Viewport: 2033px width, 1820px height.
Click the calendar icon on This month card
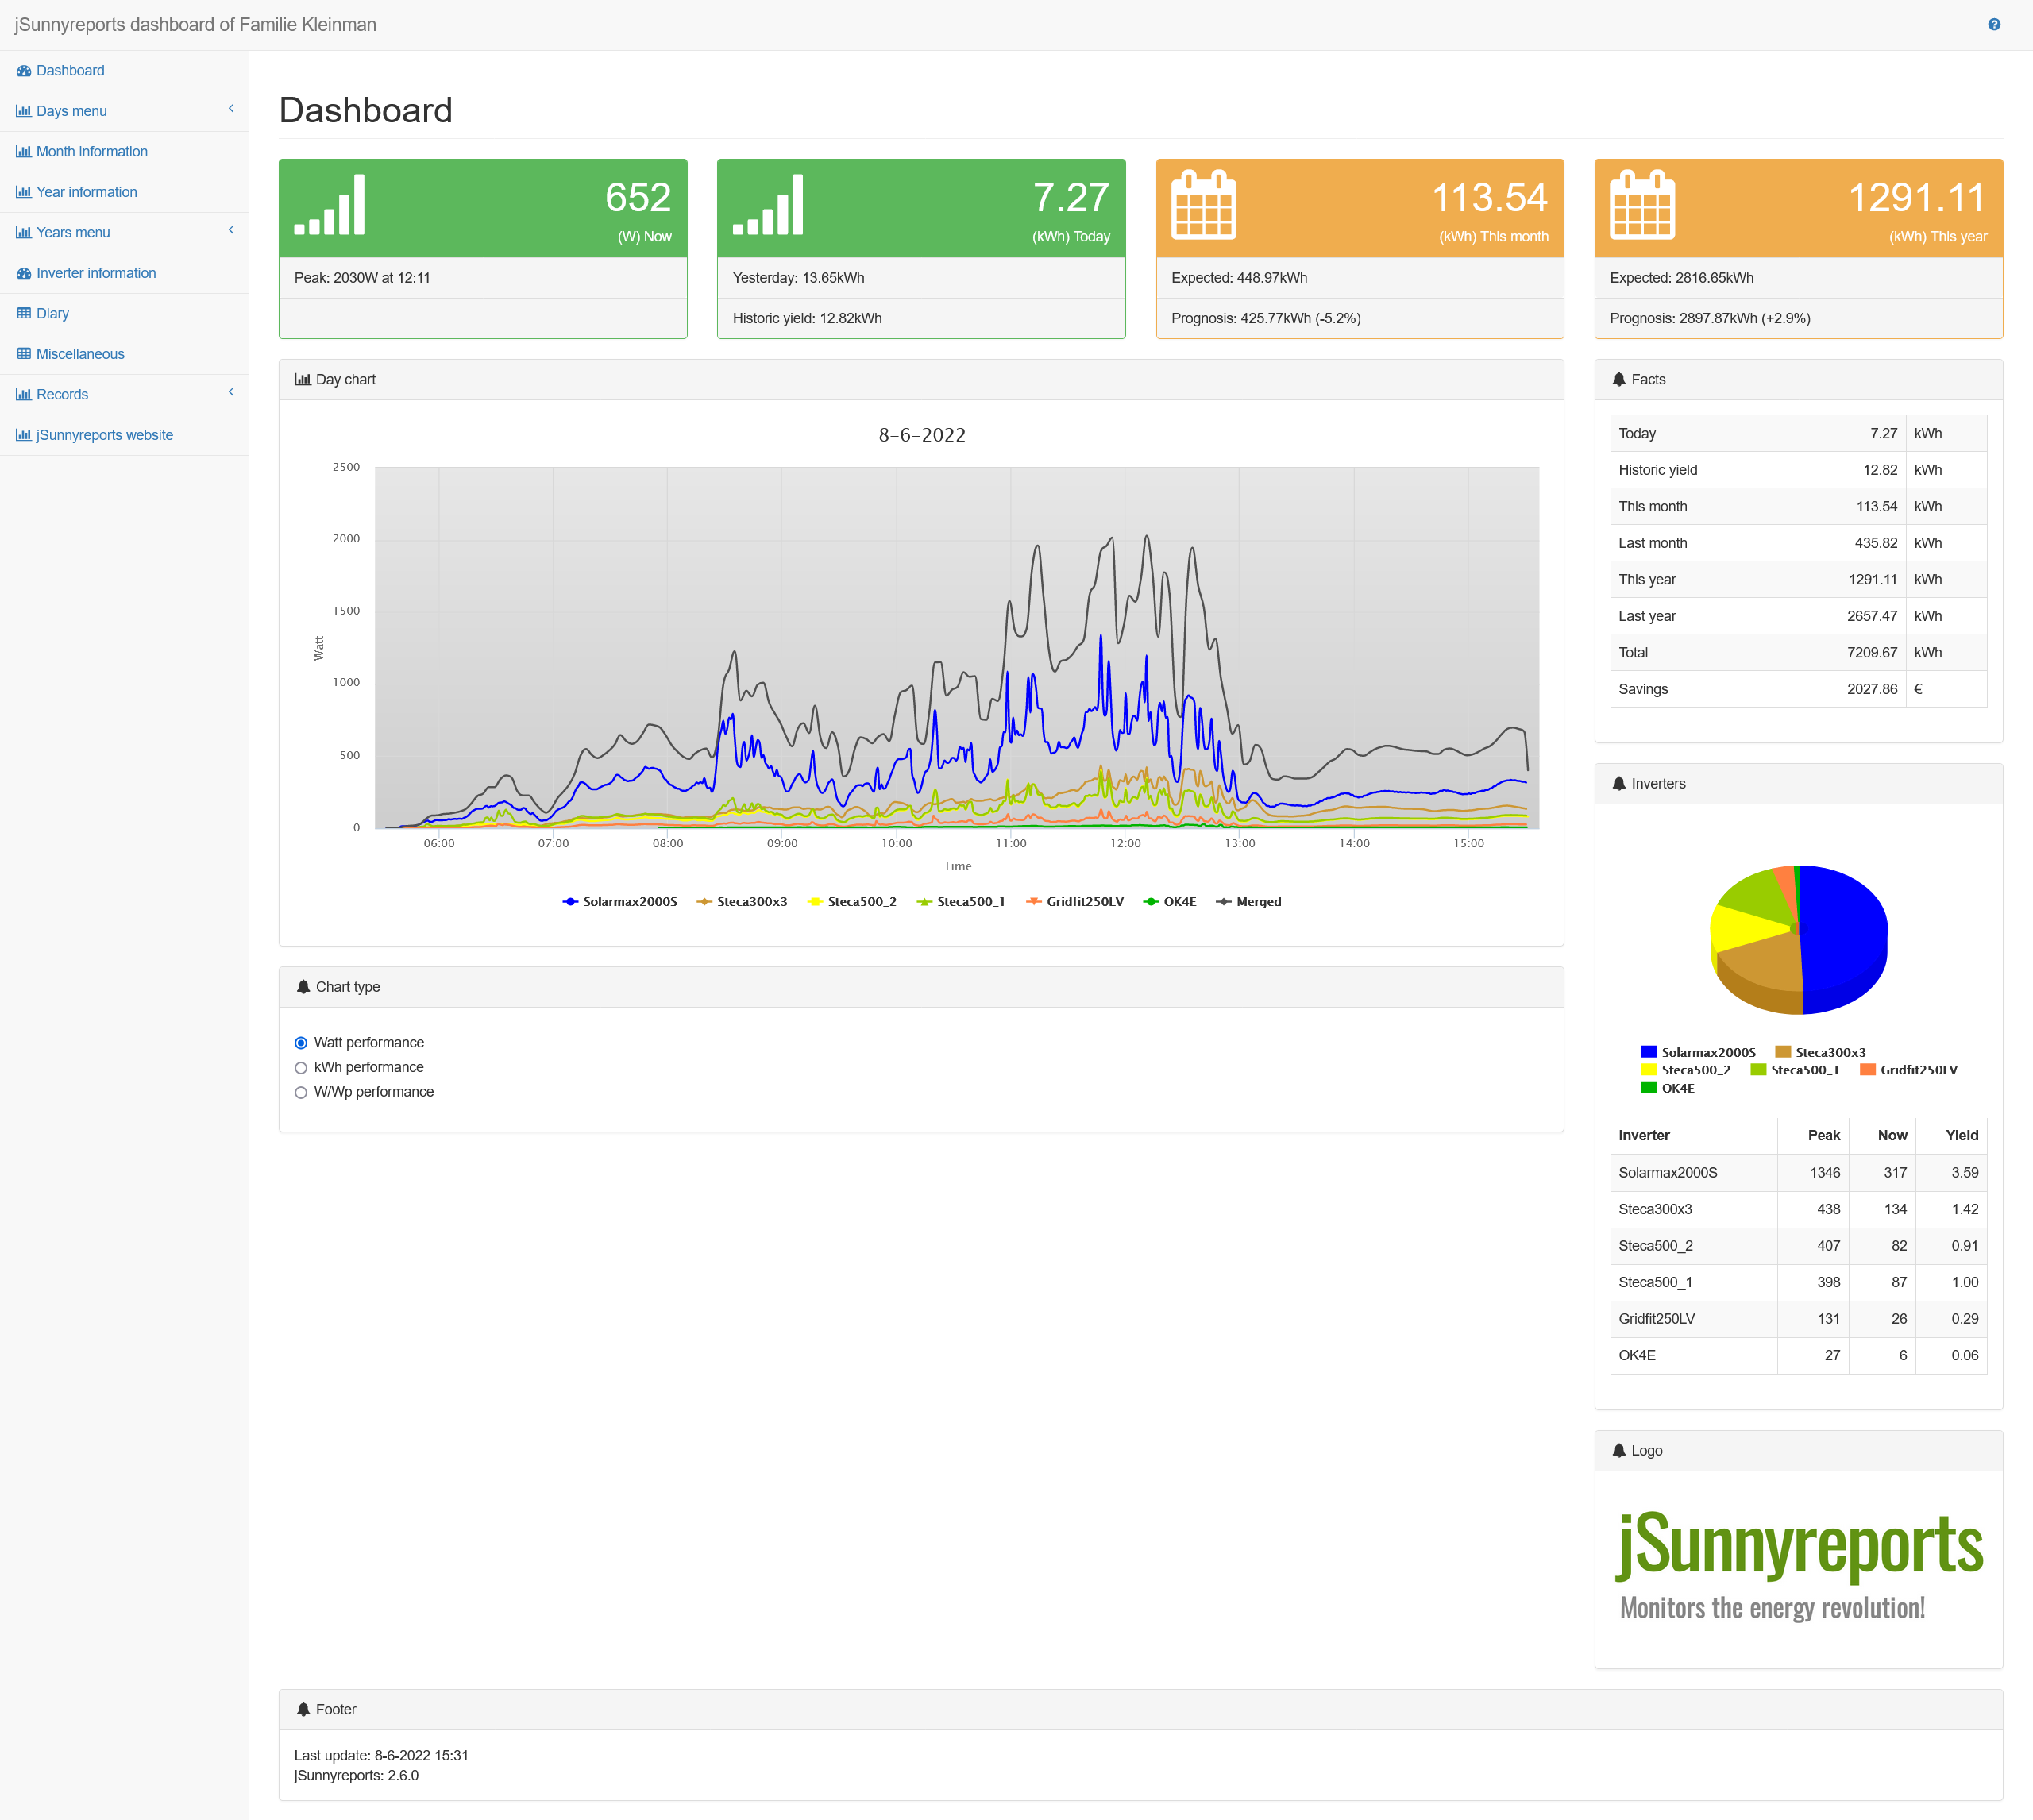1203,205
